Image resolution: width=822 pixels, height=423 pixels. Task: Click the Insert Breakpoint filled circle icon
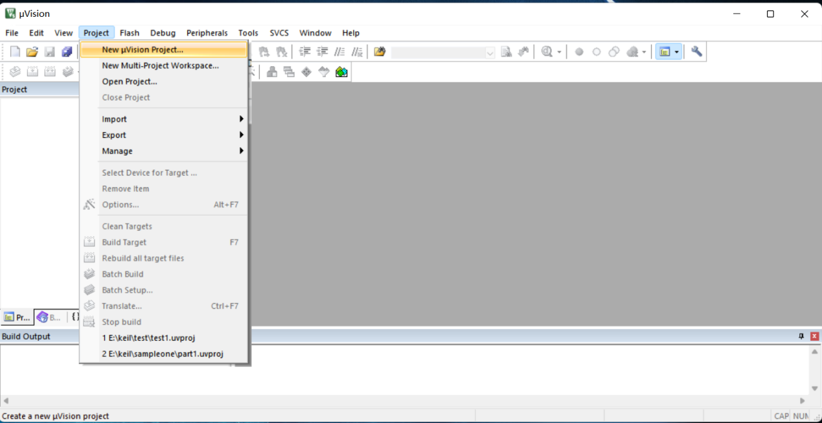click(579, 52)
